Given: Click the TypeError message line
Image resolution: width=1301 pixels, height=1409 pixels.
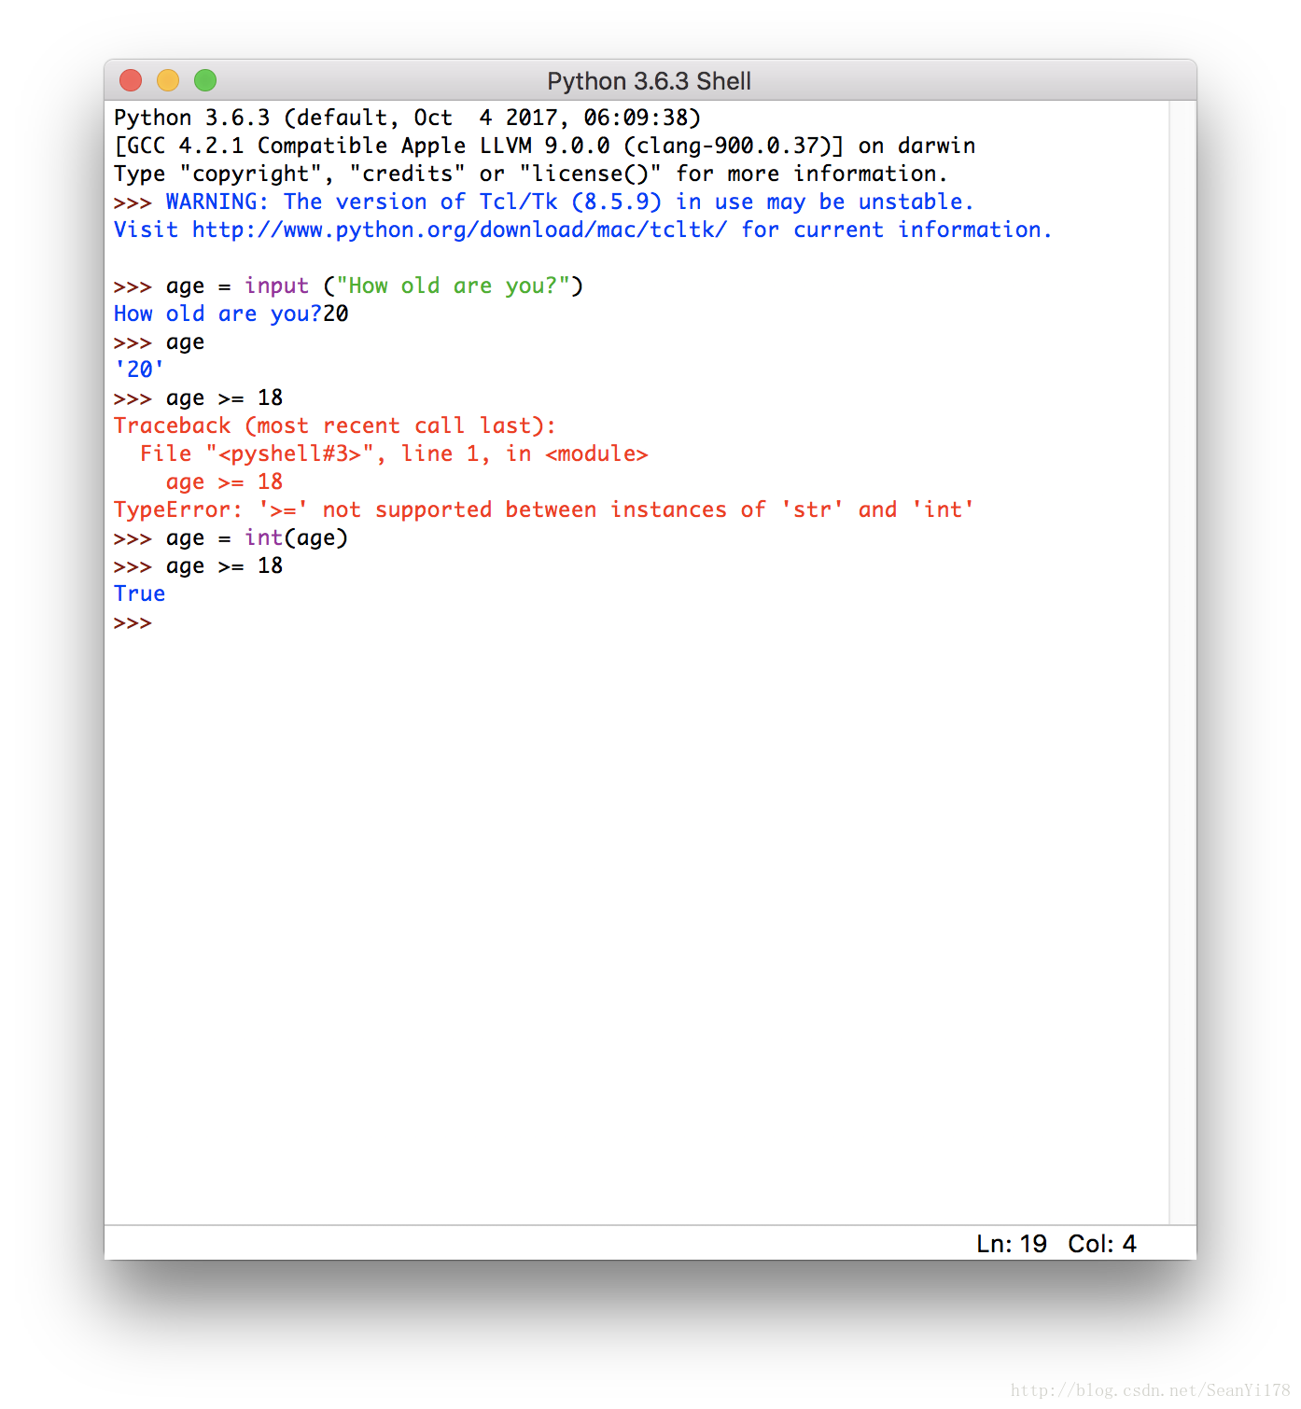Looking at the screenshot, I should click(544, 509).
